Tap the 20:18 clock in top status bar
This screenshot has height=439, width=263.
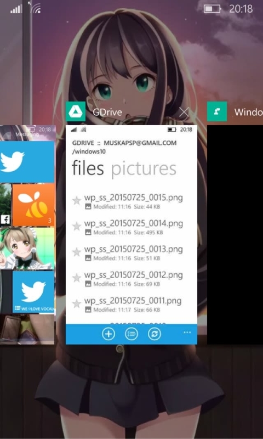click(x=241, y=9)
